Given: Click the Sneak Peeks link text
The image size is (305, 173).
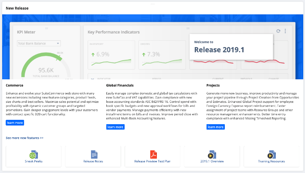Looking at the screenshot, I should coord(34,161).
